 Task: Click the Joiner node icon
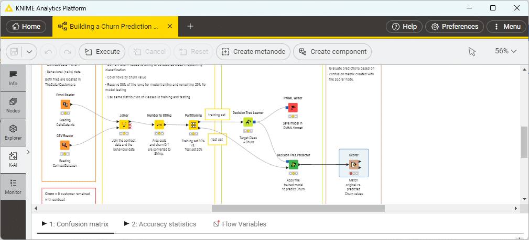tap(123, 125)
